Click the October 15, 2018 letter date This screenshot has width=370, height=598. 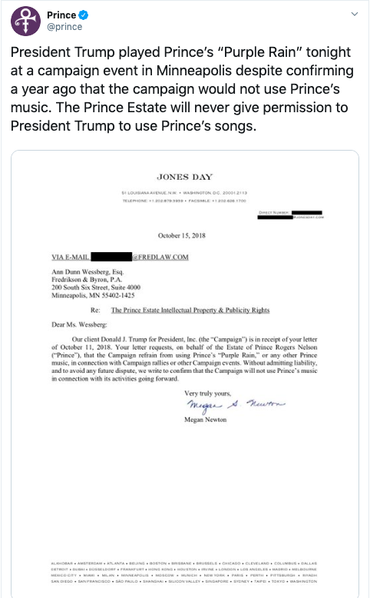point(182,236)
